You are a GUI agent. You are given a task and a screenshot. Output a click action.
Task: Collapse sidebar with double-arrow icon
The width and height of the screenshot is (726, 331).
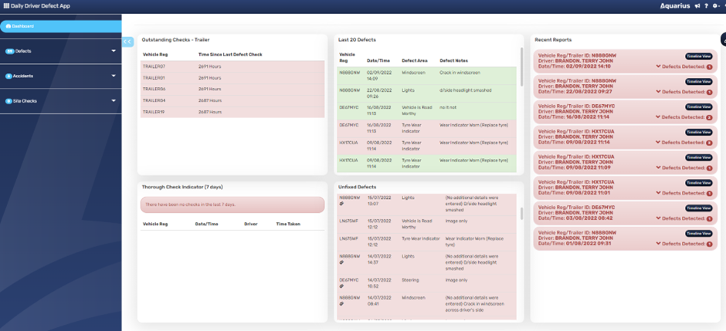[x=127, y=42]
